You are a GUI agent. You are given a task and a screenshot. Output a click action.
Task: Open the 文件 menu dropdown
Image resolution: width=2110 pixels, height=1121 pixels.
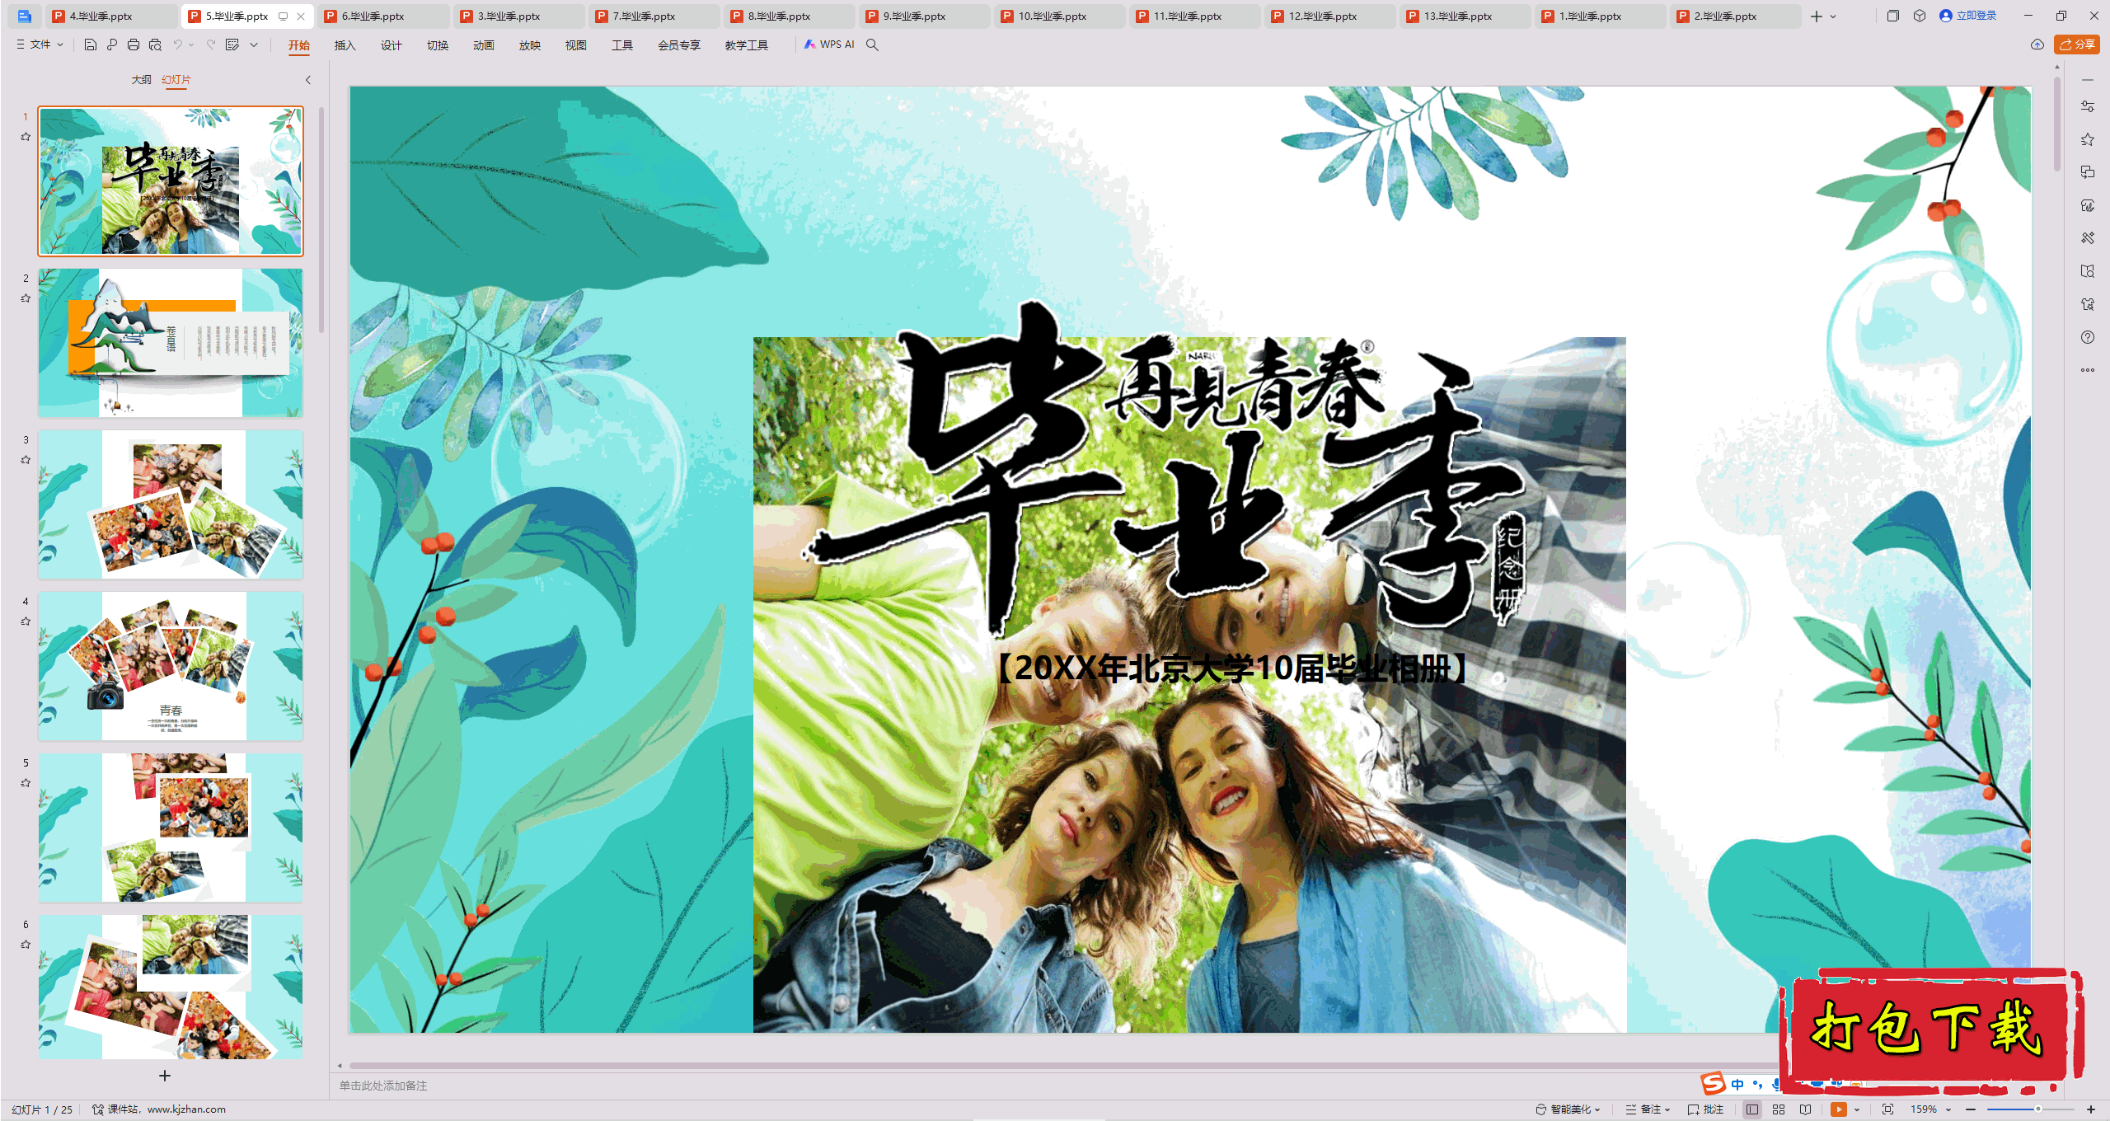tap(40, 45)
